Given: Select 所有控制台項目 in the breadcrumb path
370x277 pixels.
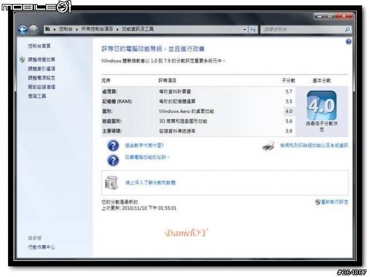Looking at the screenshot, I should 97,29.
